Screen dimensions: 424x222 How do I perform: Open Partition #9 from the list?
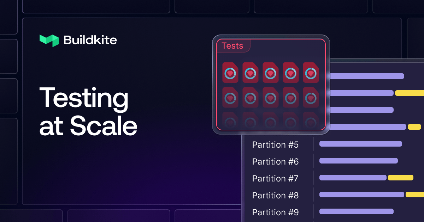click(275, 212)
